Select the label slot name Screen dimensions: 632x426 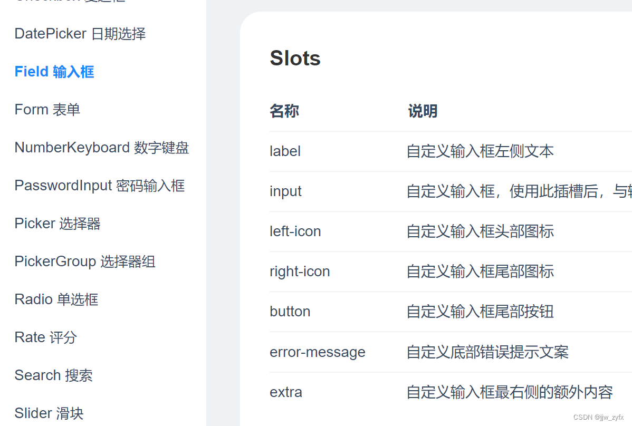(285, 151)
